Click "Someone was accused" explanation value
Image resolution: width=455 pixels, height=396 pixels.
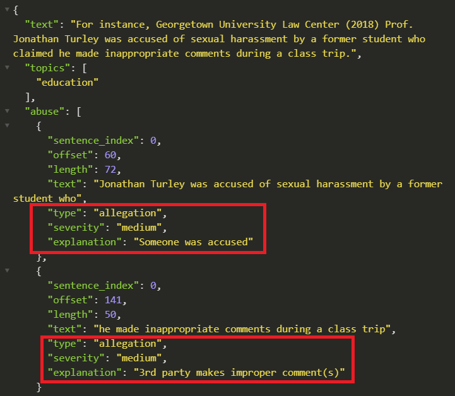[192, 242]
